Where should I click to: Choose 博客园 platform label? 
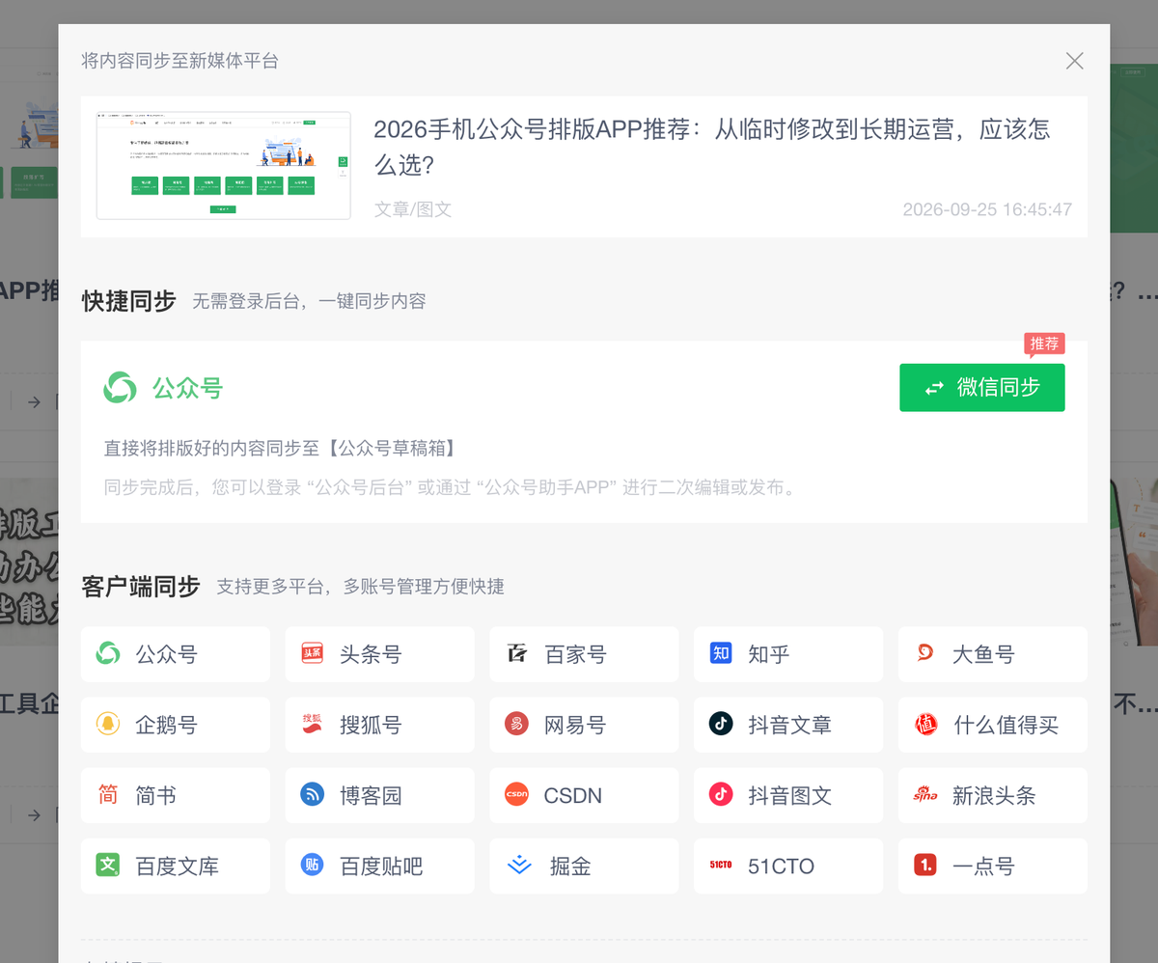pos(371,795)
